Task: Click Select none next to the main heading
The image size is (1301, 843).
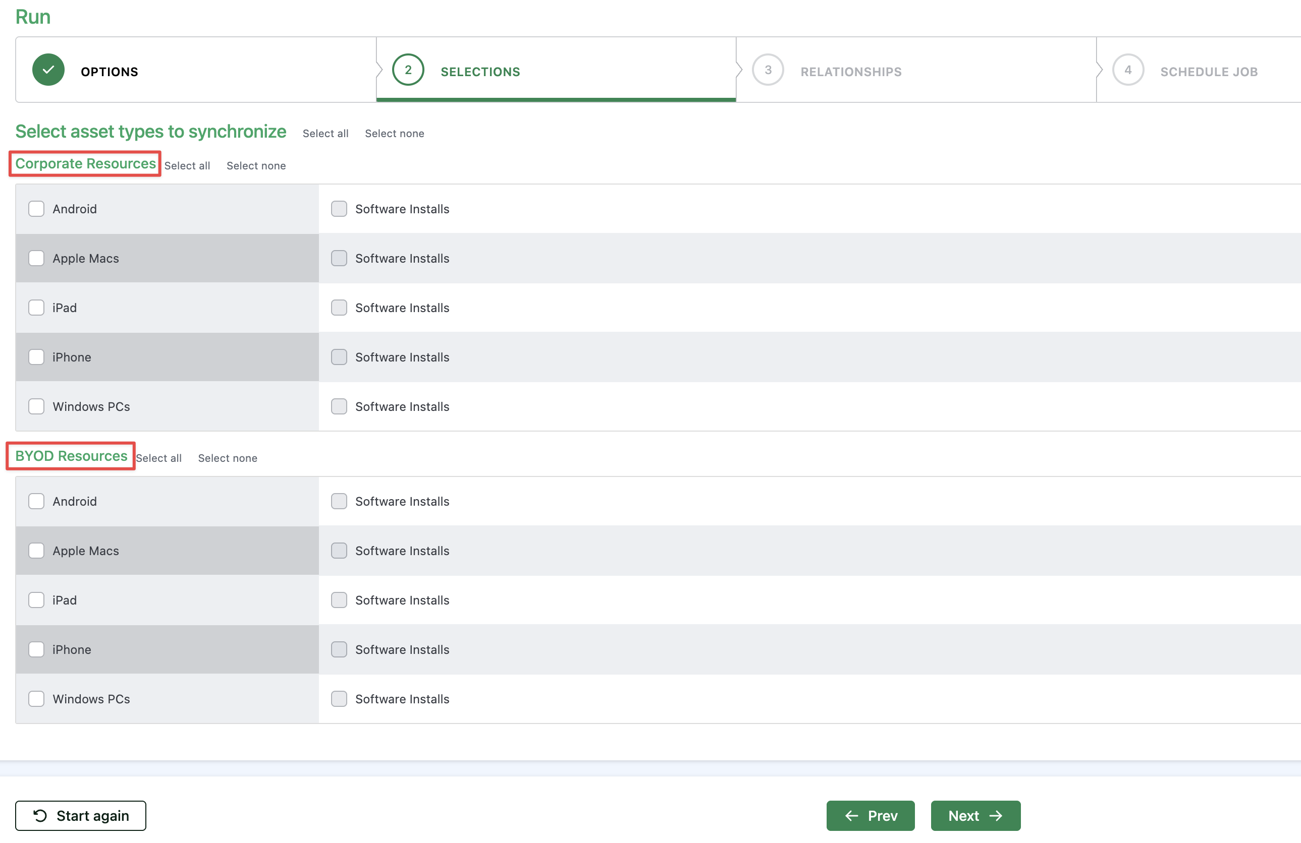Action: click(x=394, y=133)
